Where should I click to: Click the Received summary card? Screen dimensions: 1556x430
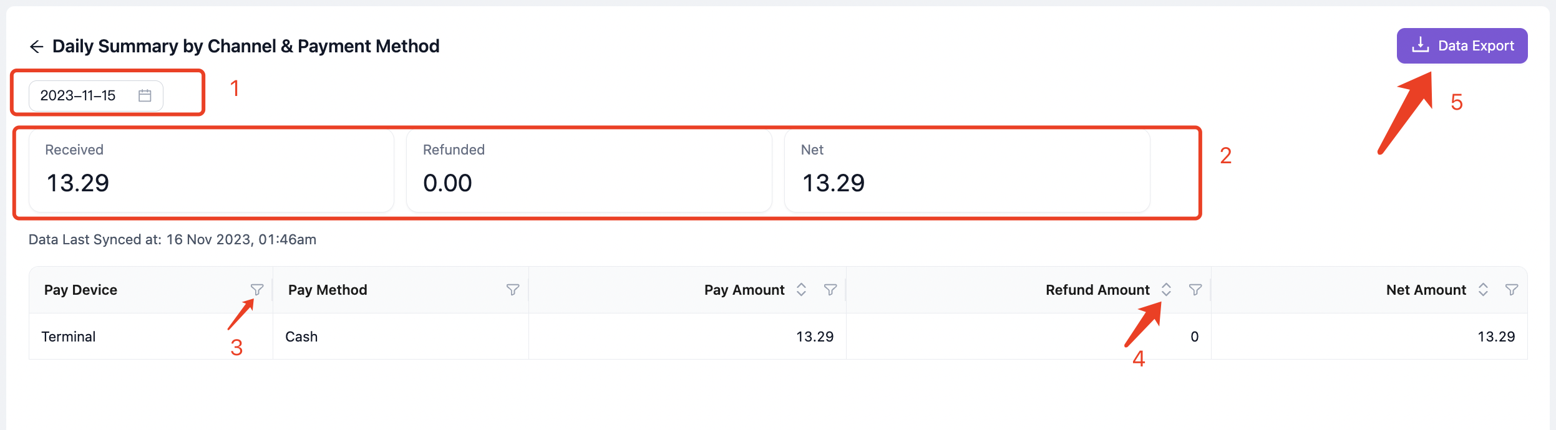click(x=212, y=171)
